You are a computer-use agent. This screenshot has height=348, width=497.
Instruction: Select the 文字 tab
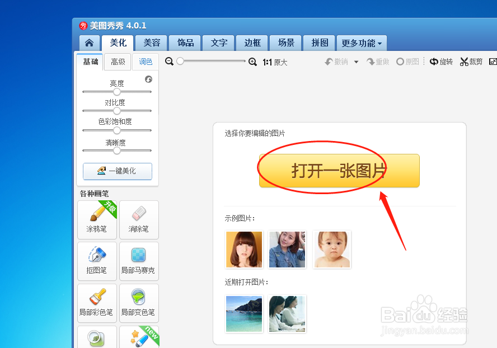[x=219, y=43]
